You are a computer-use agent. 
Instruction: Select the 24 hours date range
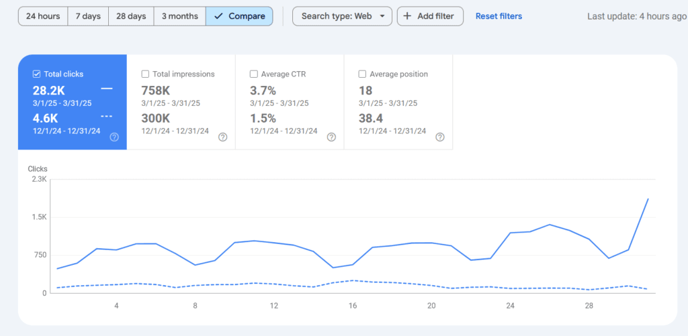(43, 16)
